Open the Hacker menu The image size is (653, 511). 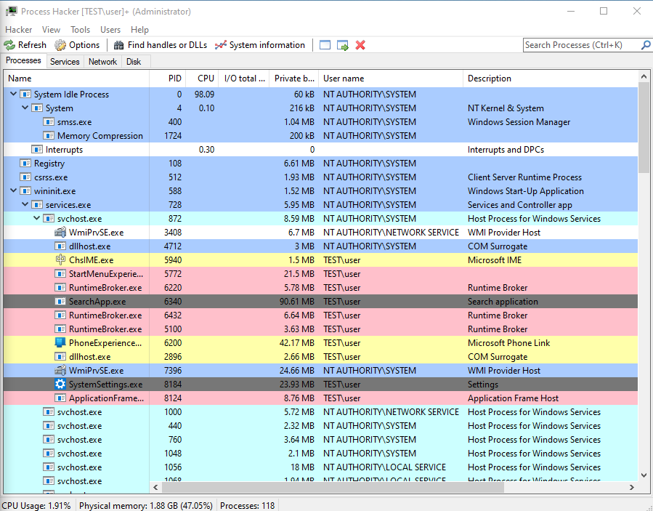19,30
